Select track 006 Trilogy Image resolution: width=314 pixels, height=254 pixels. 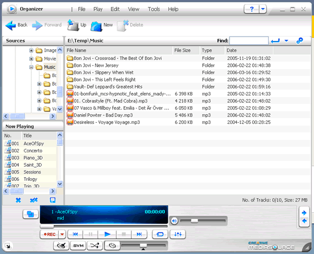30,179
